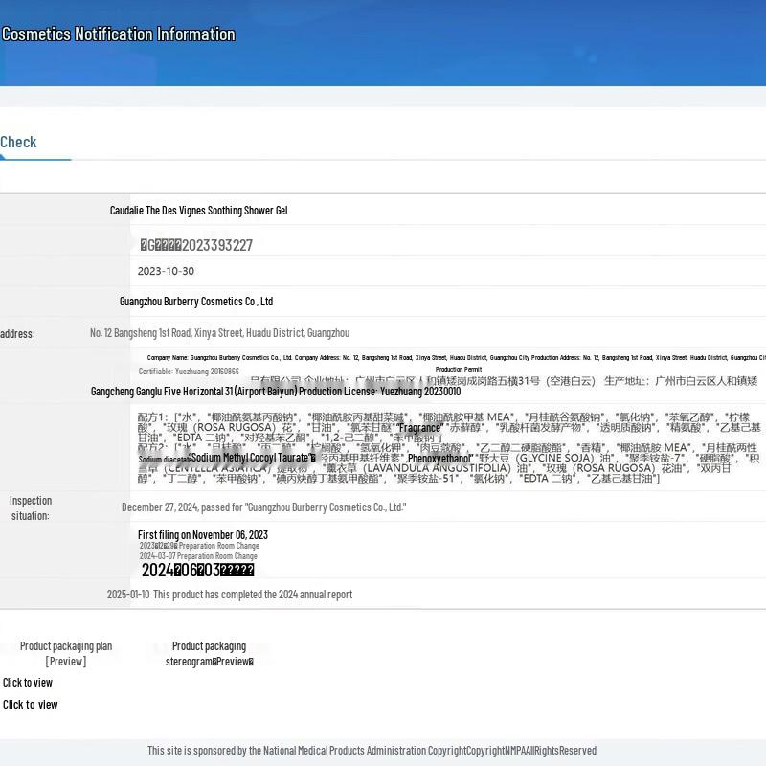This screenshot has width=766, height=766.
Task: Click the registration number ending in 2023393227
Action: tap(197, 246)
